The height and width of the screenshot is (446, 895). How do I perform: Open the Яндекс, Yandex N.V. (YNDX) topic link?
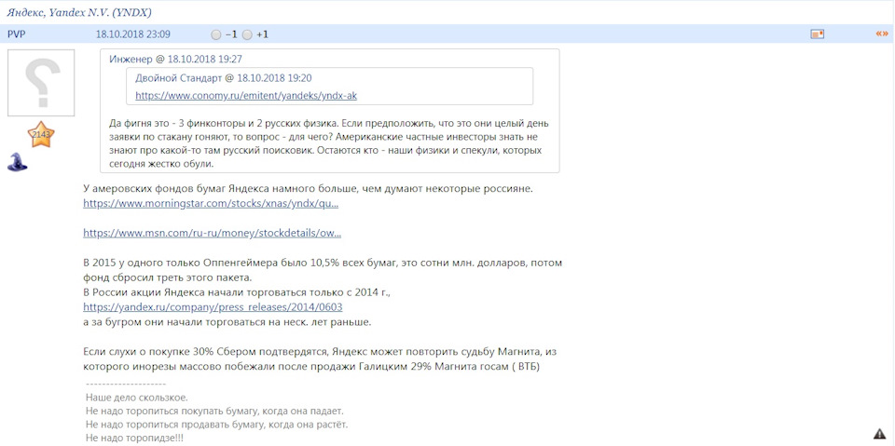click(x=79, y=12)
